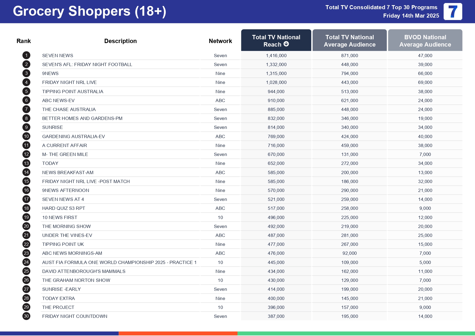
Task: Click the Channel 7 logo
Action: pyautogui.click(x=453, y=12)
